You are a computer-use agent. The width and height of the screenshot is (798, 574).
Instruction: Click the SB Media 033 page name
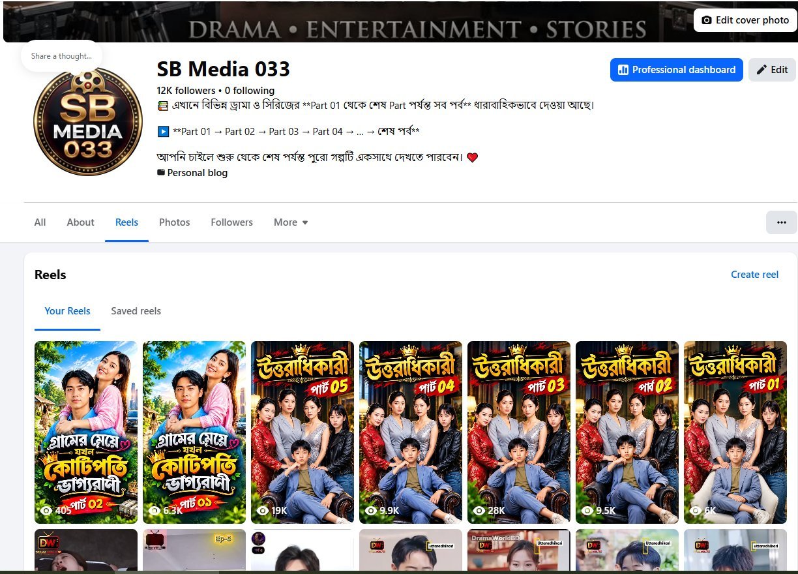[224, 69]
